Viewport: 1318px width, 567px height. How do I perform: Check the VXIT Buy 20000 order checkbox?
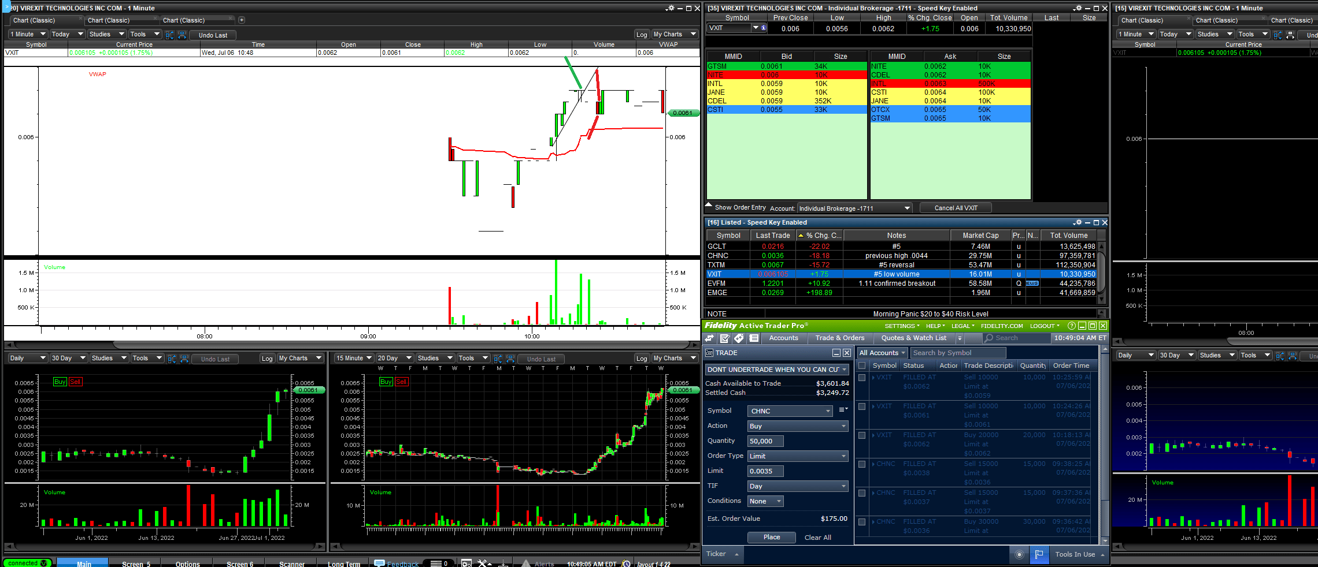[x=862, y=435]
